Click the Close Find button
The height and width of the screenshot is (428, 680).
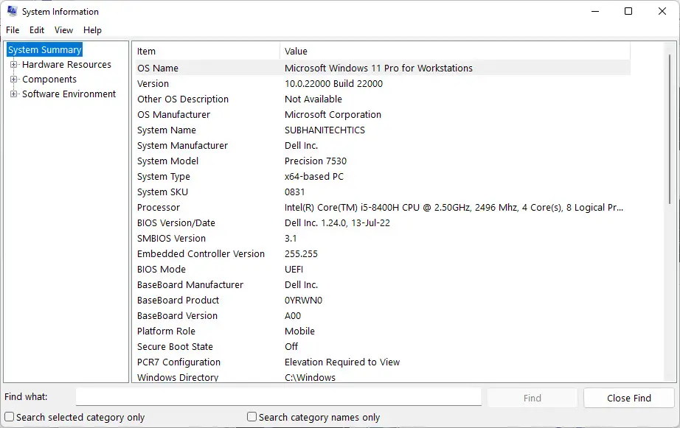629,398
